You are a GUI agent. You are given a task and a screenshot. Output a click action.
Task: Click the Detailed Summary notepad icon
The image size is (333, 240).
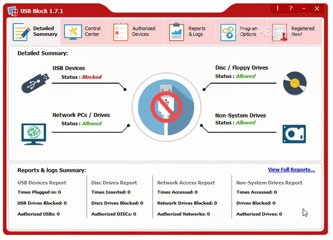21,32
